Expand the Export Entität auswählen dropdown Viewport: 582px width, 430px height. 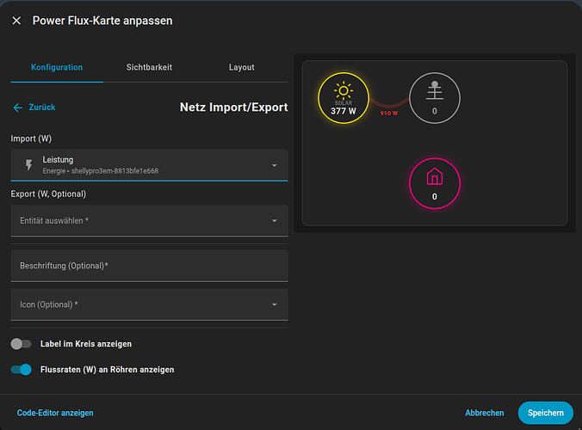pos(149,220)
